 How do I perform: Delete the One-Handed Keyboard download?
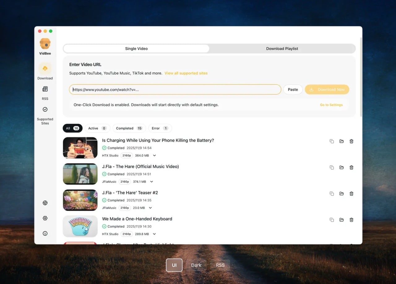tap(351, 220)
